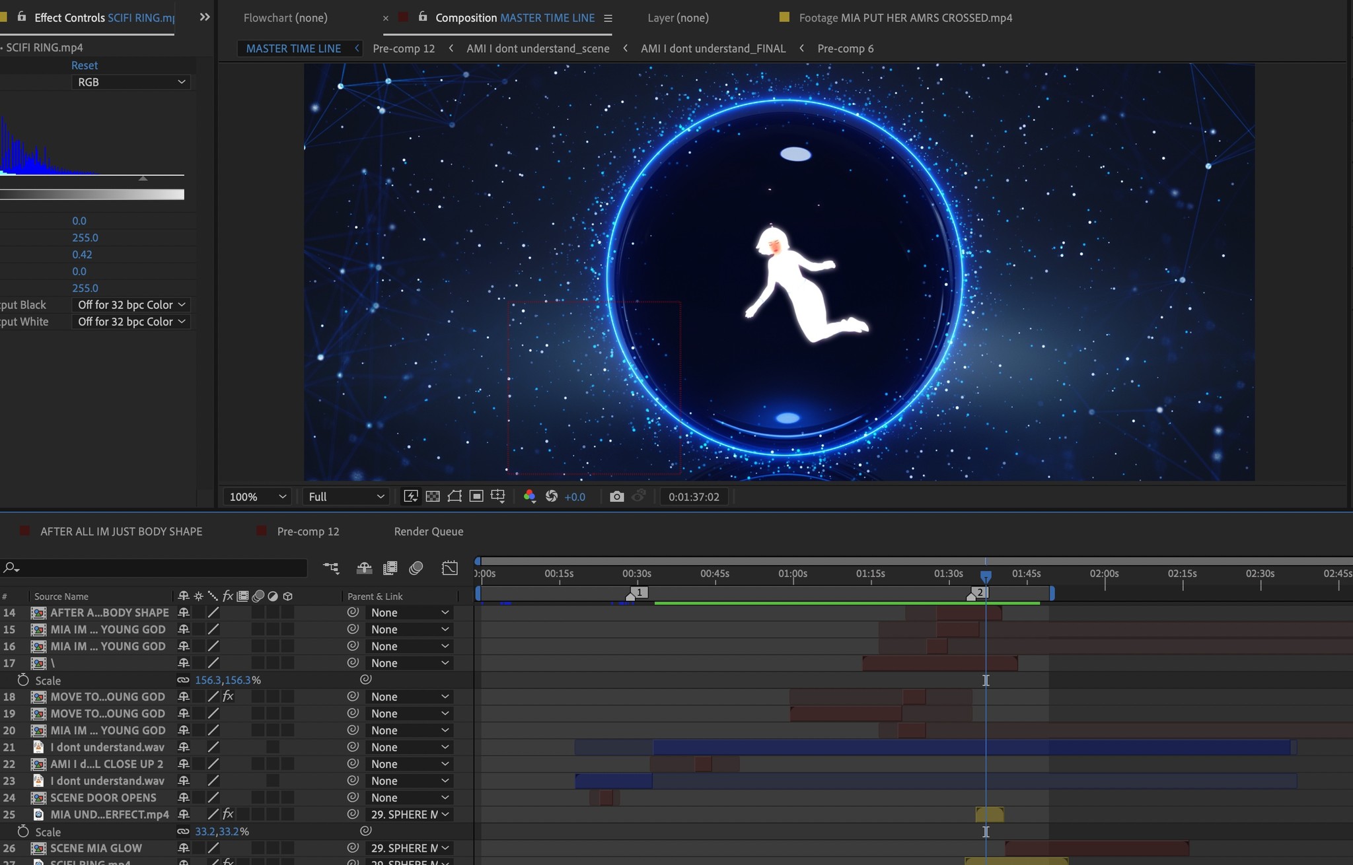
Task: Switch to the Render Queue tab
Action: click(428, 532)
